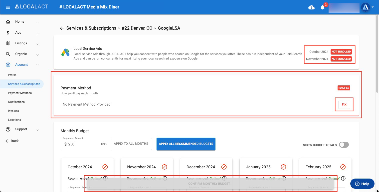Select Services & Subscriptions sidebar item
This screenshot has height=192, width=379.
22,84
